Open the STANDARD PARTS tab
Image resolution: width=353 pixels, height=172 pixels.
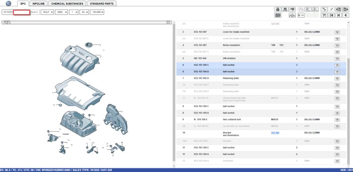101,3
